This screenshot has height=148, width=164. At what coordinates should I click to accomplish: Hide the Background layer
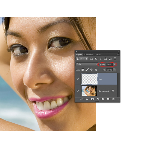pyautogui.click(x=78, y=91)
